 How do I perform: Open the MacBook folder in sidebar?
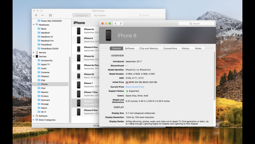44,33
